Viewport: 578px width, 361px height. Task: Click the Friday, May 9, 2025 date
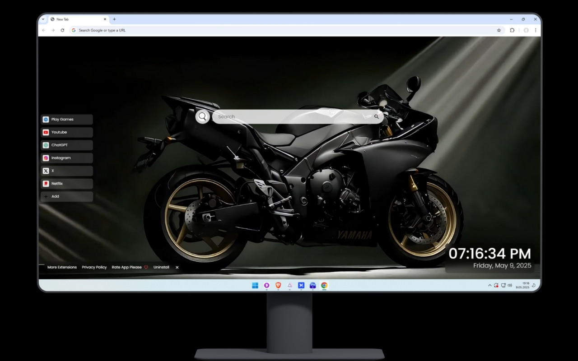point(502,266)
